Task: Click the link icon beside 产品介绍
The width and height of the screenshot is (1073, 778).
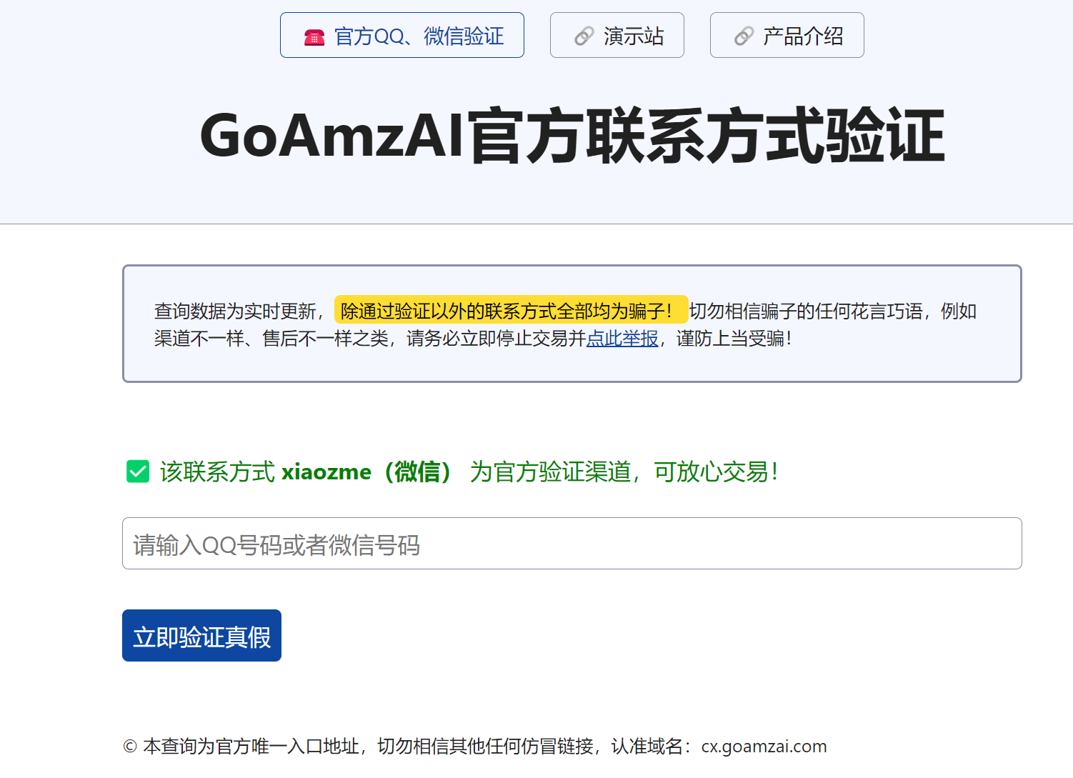Action: [x=744, y=36]
